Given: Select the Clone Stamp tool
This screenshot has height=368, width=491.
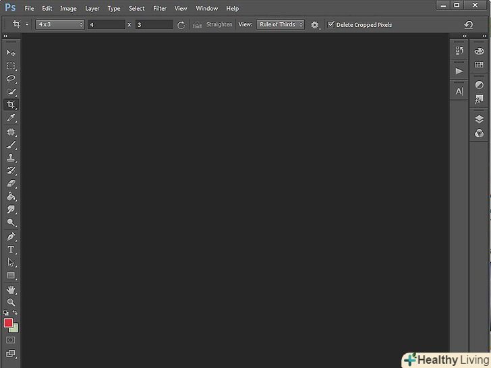Looking at the screenshot, I should tap(11, 158).
